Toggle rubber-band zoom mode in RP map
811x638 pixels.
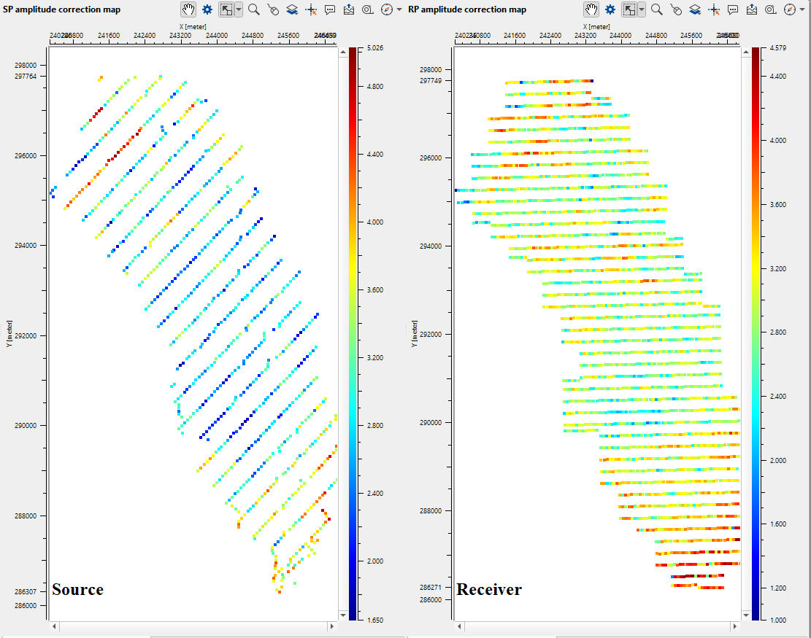[628, 9]
